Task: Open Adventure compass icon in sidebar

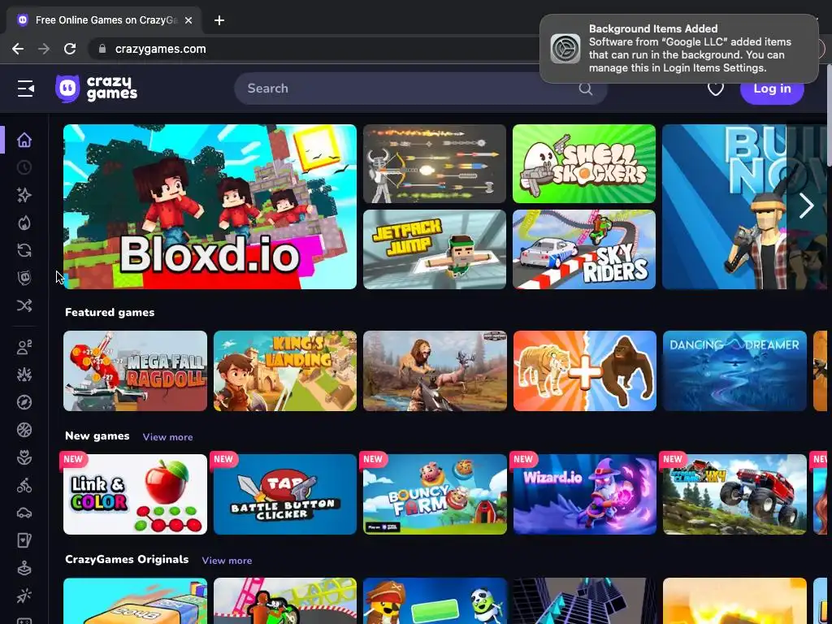Action: point(24,402)
